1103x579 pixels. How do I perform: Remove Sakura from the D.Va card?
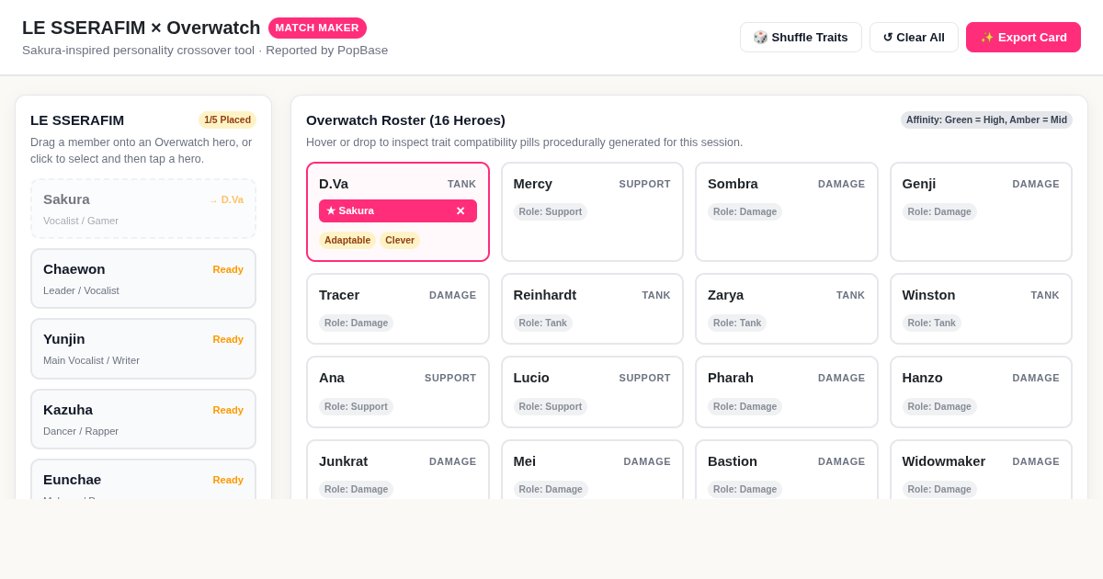461,210
